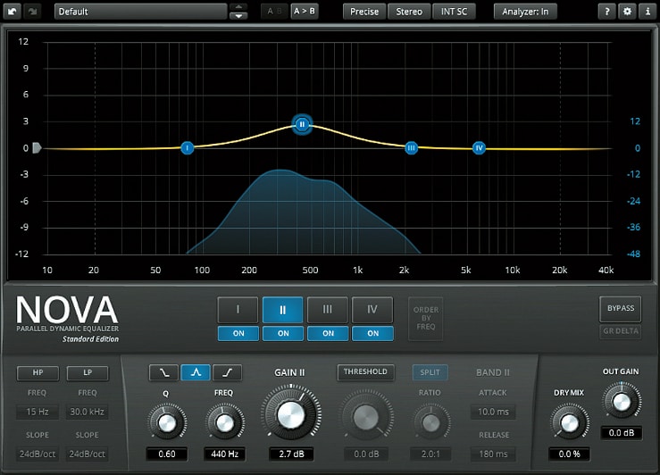Click the OUT GAIN knob
This screenshot has width=660, height=475.
click(x=622, y=401)
